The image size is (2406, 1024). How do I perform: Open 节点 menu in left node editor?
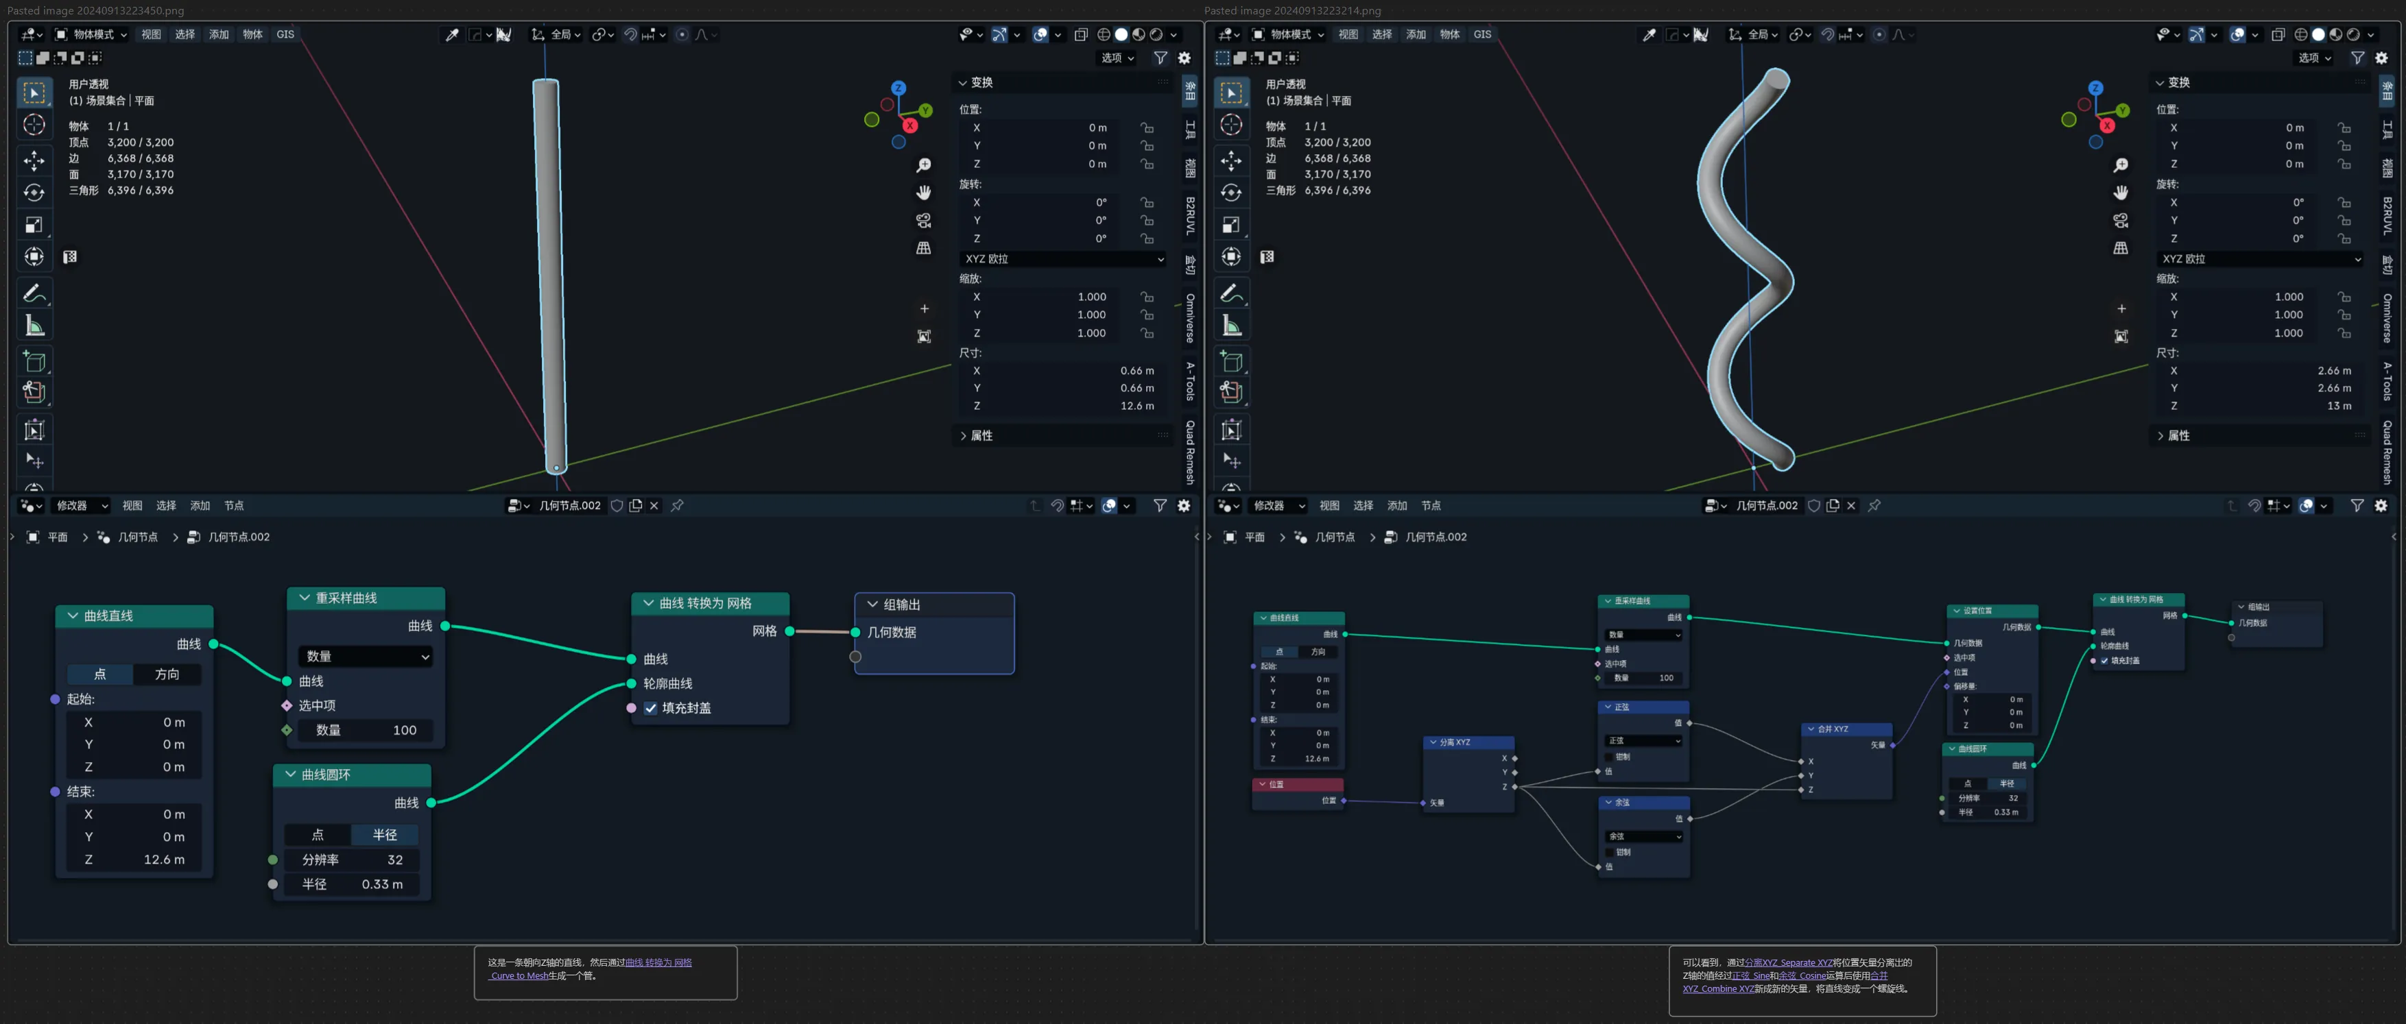pyautogui.click(x=233, y=505)
